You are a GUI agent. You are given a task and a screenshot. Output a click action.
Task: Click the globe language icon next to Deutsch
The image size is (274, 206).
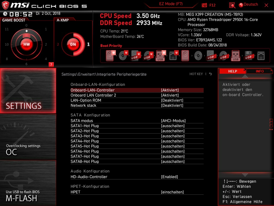coord(241,5)
